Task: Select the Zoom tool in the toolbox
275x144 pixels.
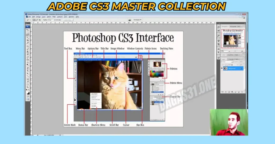Action: [28, 87]
